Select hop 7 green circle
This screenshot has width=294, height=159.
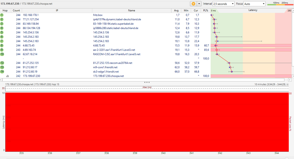coord(2,41)
